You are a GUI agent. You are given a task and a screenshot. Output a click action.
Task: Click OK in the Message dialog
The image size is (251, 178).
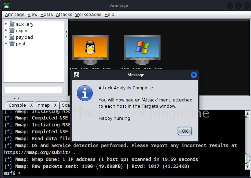tap(185, 131)
